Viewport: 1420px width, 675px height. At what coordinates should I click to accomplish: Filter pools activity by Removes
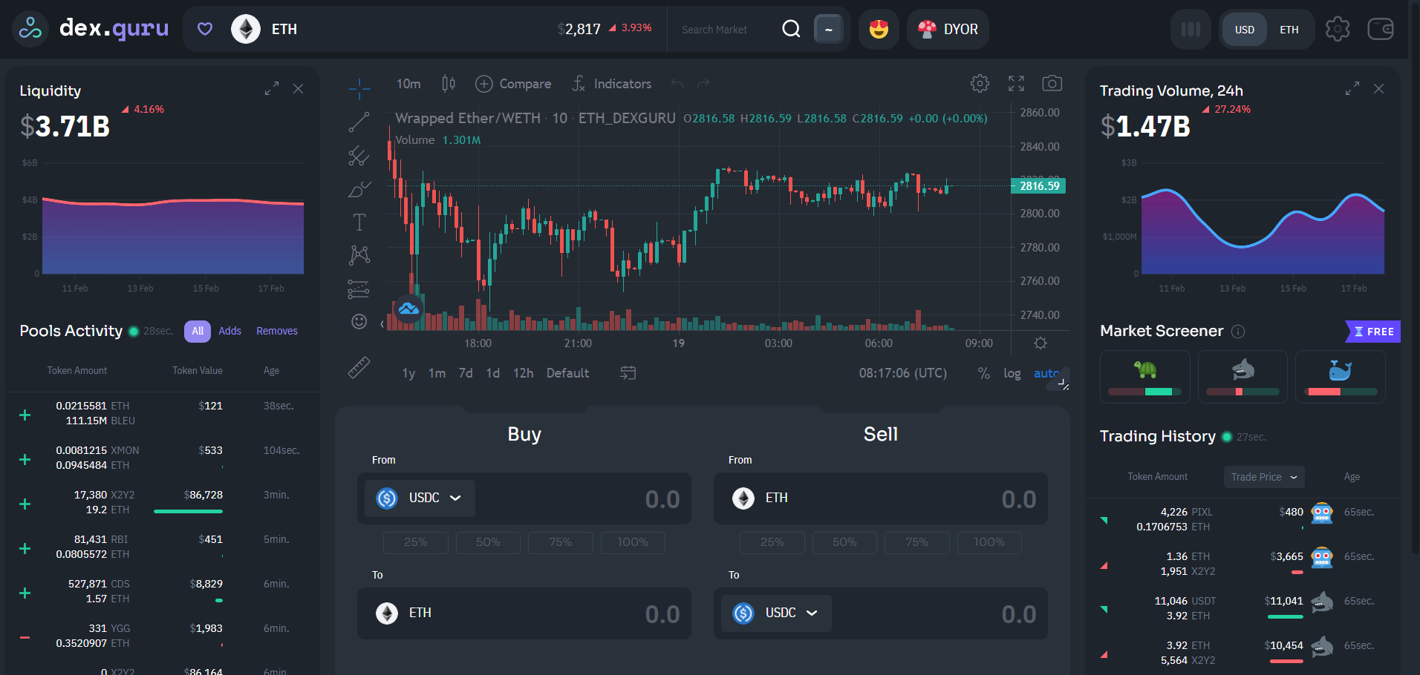[x=277, y=331]
